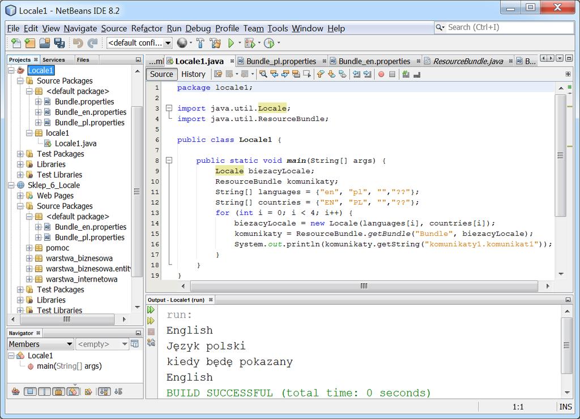The height and width of the screenshot is (419, 580).
Task: Go to the previous find occurrence
Action: 274,74
